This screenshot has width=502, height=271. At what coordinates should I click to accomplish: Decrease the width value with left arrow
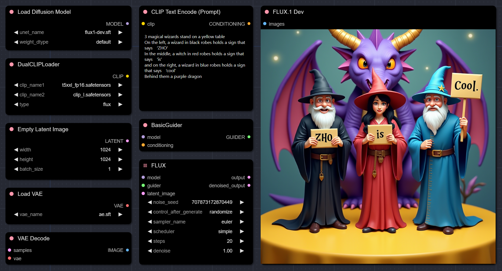coord(16,150)
